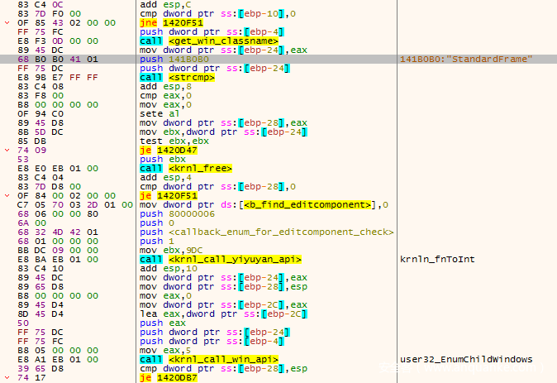Select the sete al instruction

(x=157, y=113)
